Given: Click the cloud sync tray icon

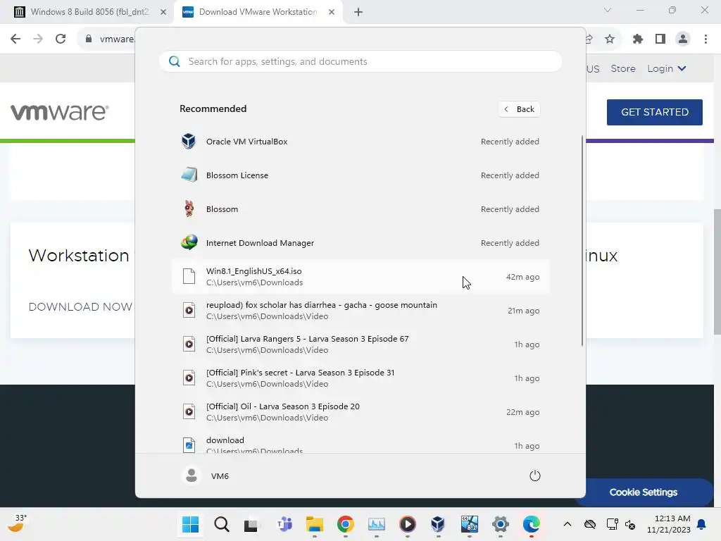Looking at the screenshot, I should [x=590, y=524].
